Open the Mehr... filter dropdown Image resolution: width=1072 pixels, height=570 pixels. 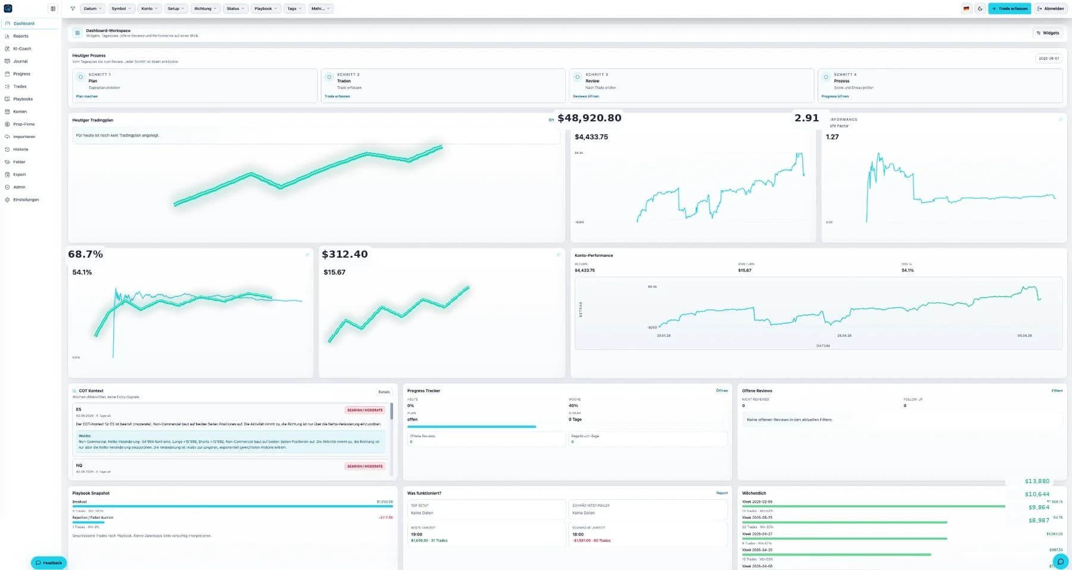[x=320, y=8]
